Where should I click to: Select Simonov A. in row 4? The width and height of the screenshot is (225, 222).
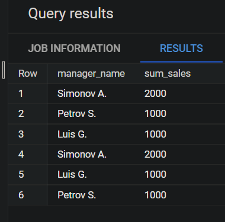coord(82,154)
